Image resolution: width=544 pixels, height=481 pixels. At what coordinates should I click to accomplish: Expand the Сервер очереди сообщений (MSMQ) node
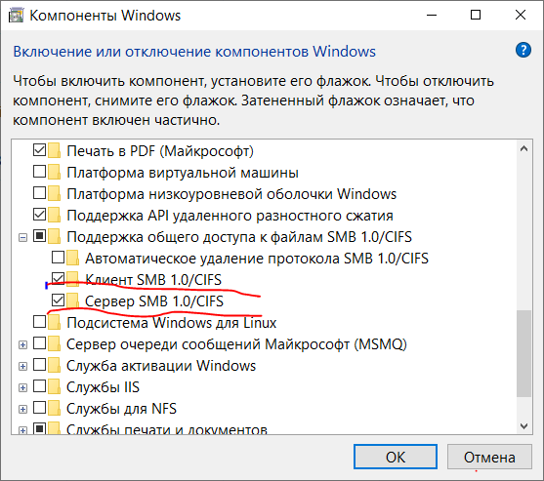click(x=22, y=344)
